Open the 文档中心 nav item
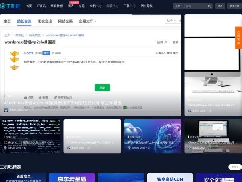This screenshot has height=182, width=242. click(x=96, y=6)
